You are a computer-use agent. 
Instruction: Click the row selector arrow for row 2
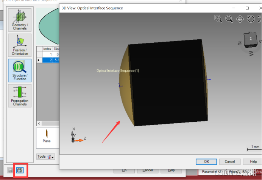tap(39, 60)
